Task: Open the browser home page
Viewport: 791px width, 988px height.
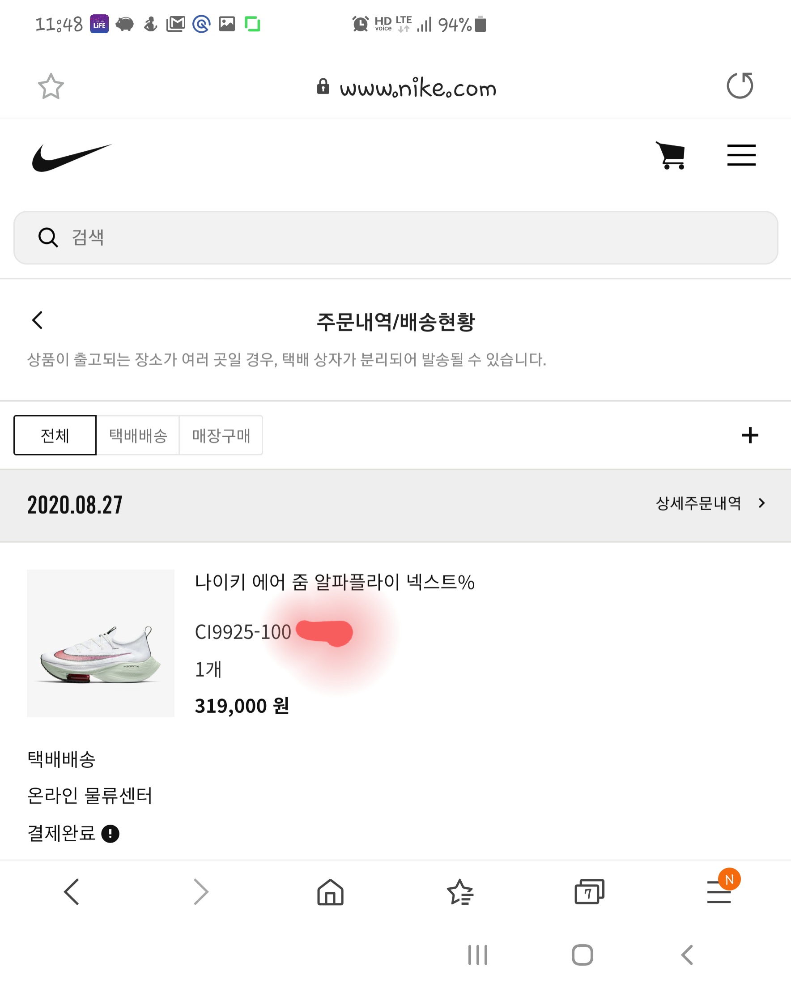Action: tap(330, 892)
